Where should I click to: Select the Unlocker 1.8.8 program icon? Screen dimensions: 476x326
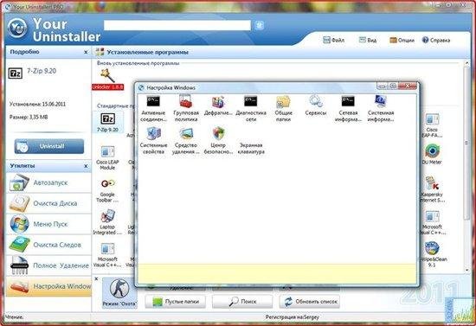coord(108,80)
